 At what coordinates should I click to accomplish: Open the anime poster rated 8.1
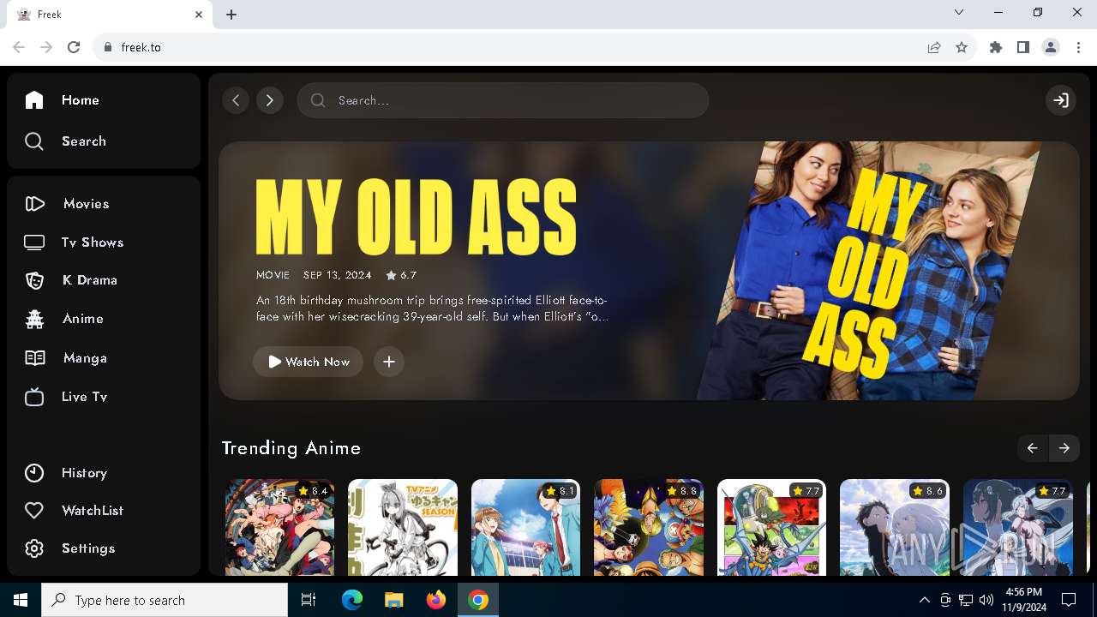pos(526,527)
